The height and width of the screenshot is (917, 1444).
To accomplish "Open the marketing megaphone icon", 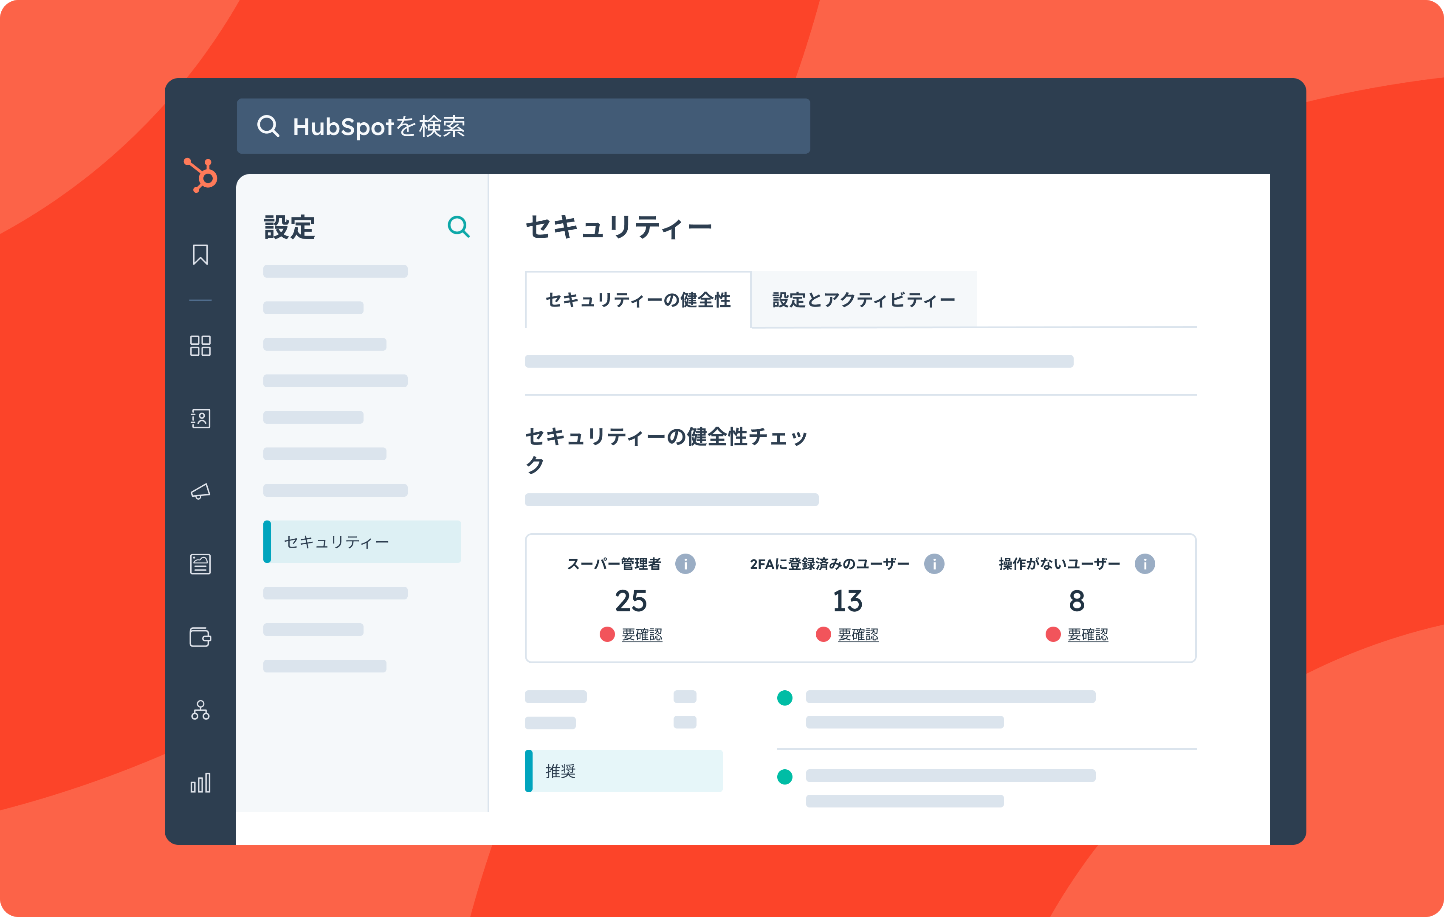I will pos(200,492).
